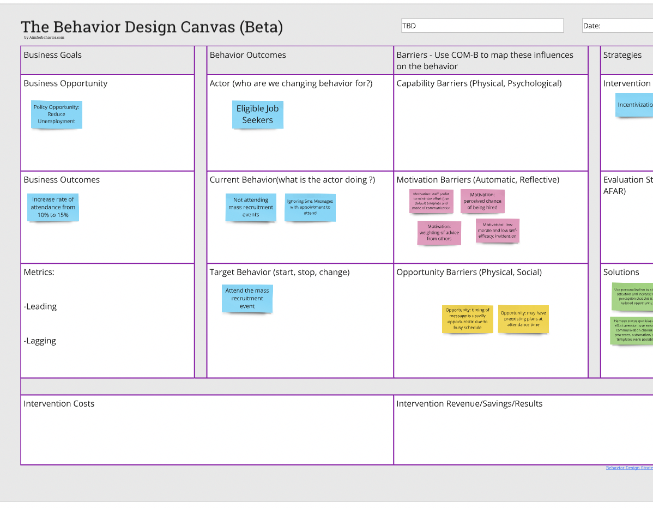
Task: Select the 'Eligible Job Seekers' sticky note
Action: (x=257, y=114)
